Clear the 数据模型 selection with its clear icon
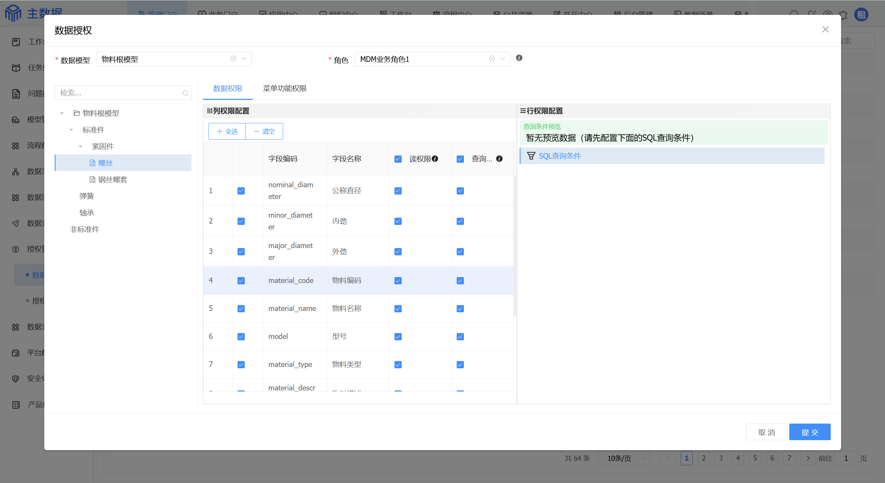Screen dimensions: 885x483 click(x=233, y=59)
